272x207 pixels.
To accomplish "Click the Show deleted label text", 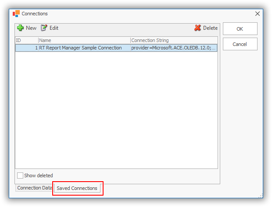I will 39,175.
